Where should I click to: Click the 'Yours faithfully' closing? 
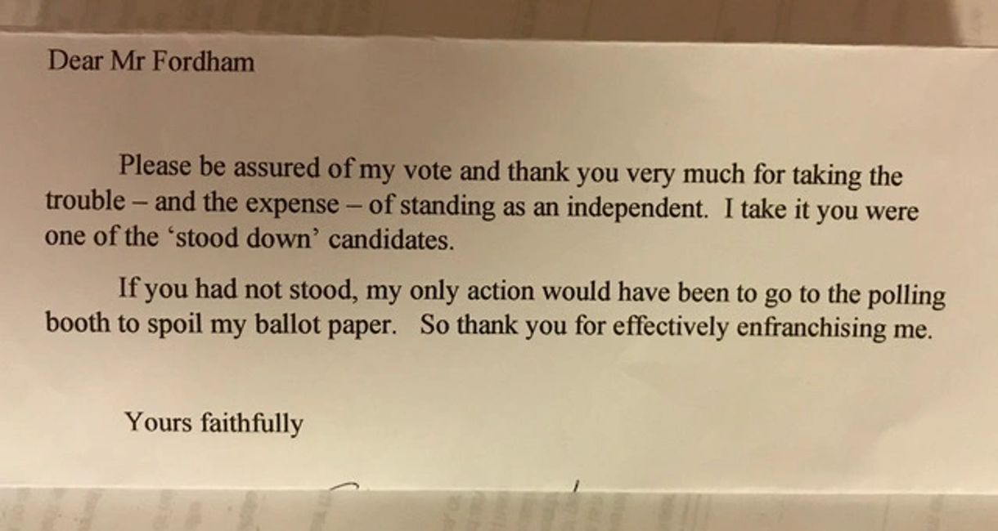pos(214,423)
